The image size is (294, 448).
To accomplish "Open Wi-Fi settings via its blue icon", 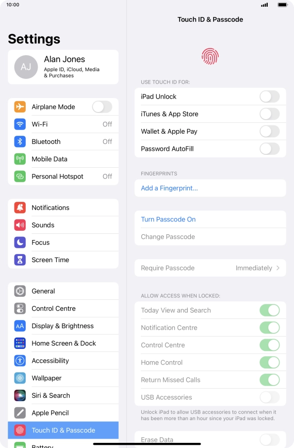I will pyautogui.click(x=20, y=124).
